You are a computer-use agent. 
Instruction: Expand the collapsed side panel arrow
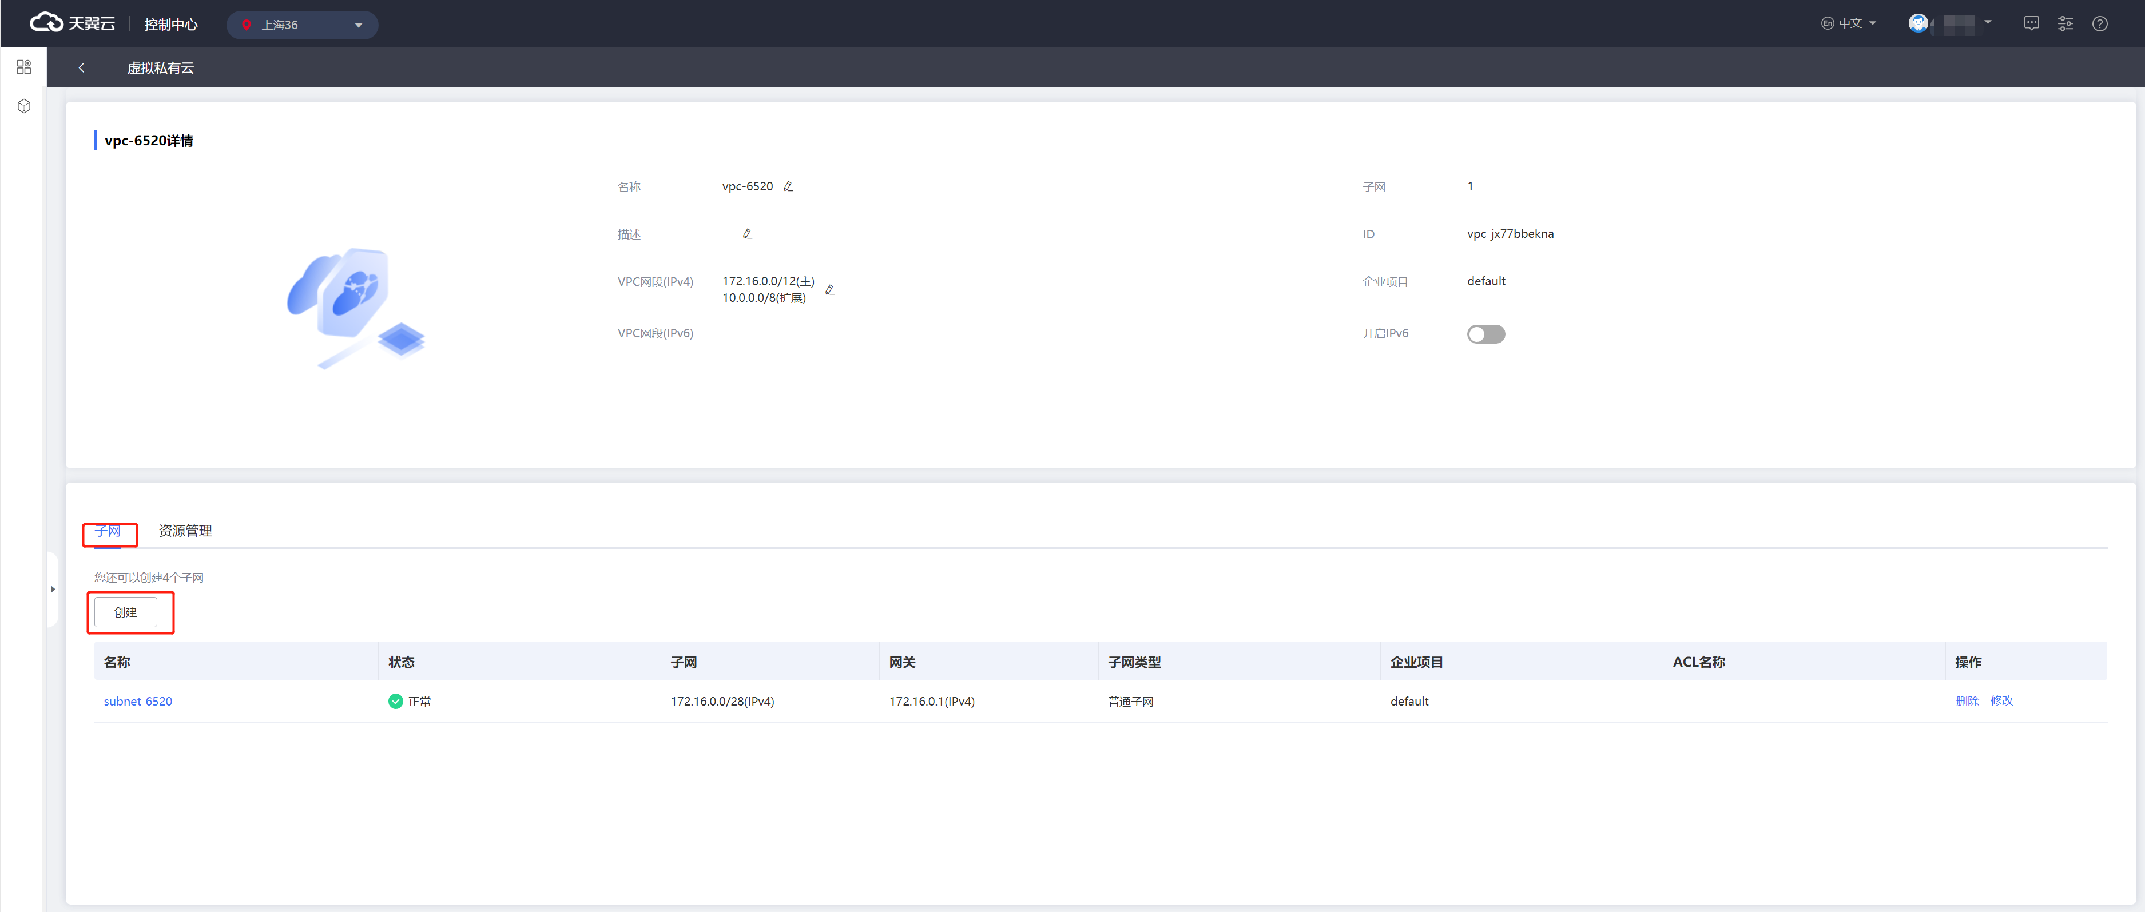click(53, 589)
